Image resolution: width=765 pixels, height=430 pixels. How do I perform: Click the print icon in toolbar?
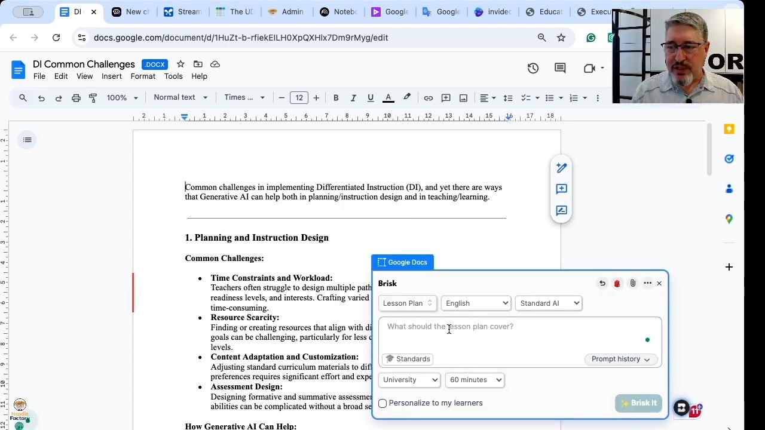(76, 98)
